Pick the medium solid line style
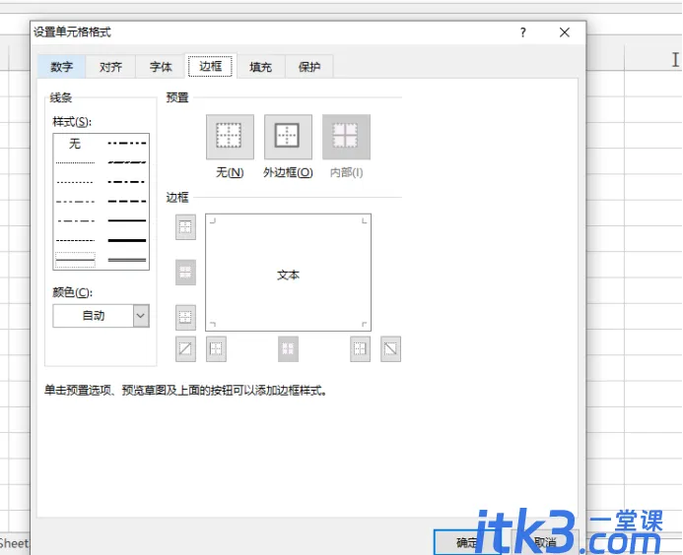This screenshot has height=555, width=683. point(127,221)
